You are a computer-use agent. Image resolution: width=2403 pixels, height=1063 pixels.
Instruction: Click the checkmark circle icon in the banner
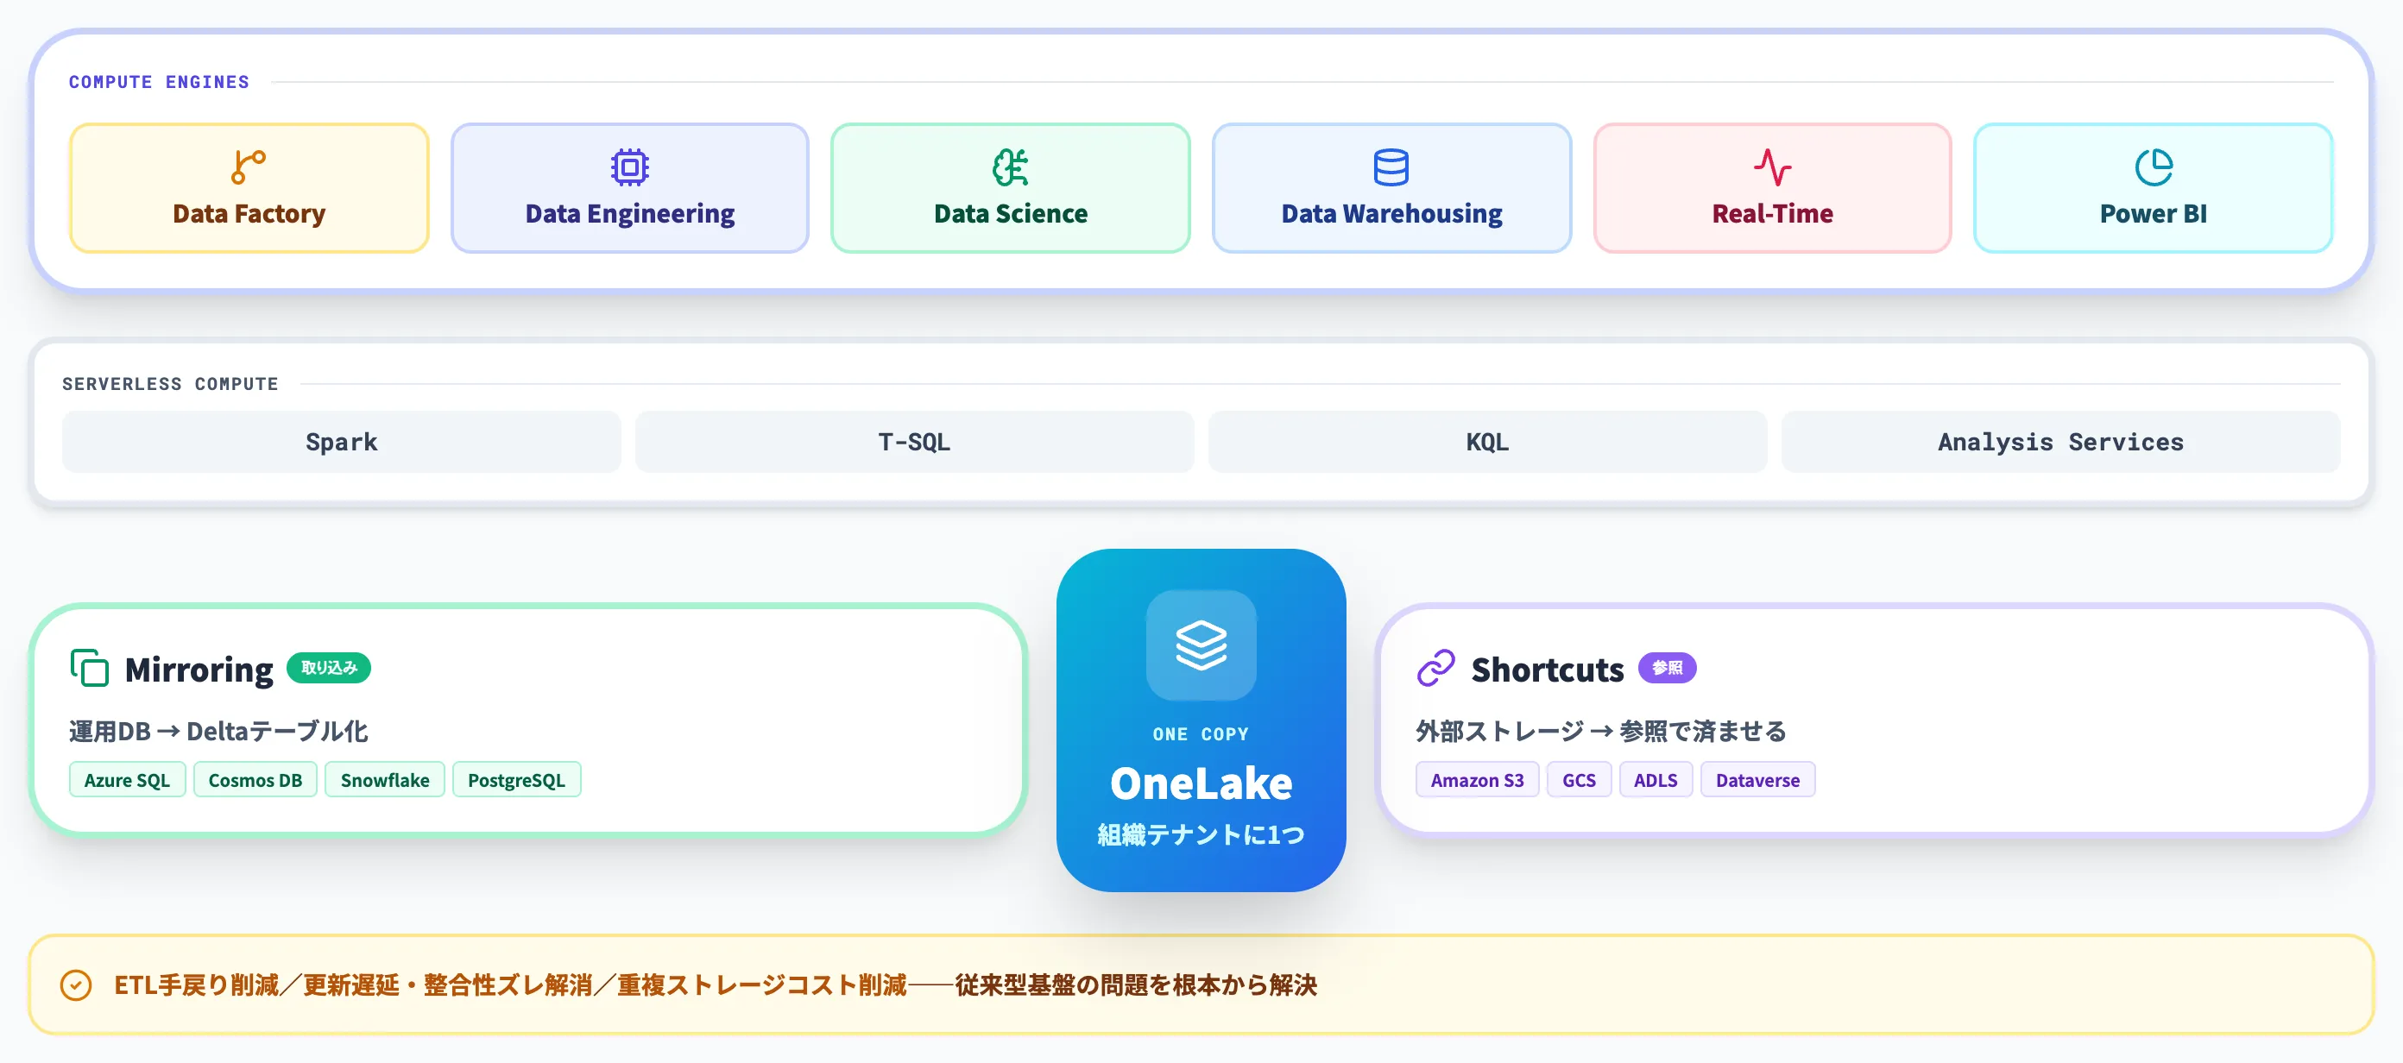[x=76, y=984]
